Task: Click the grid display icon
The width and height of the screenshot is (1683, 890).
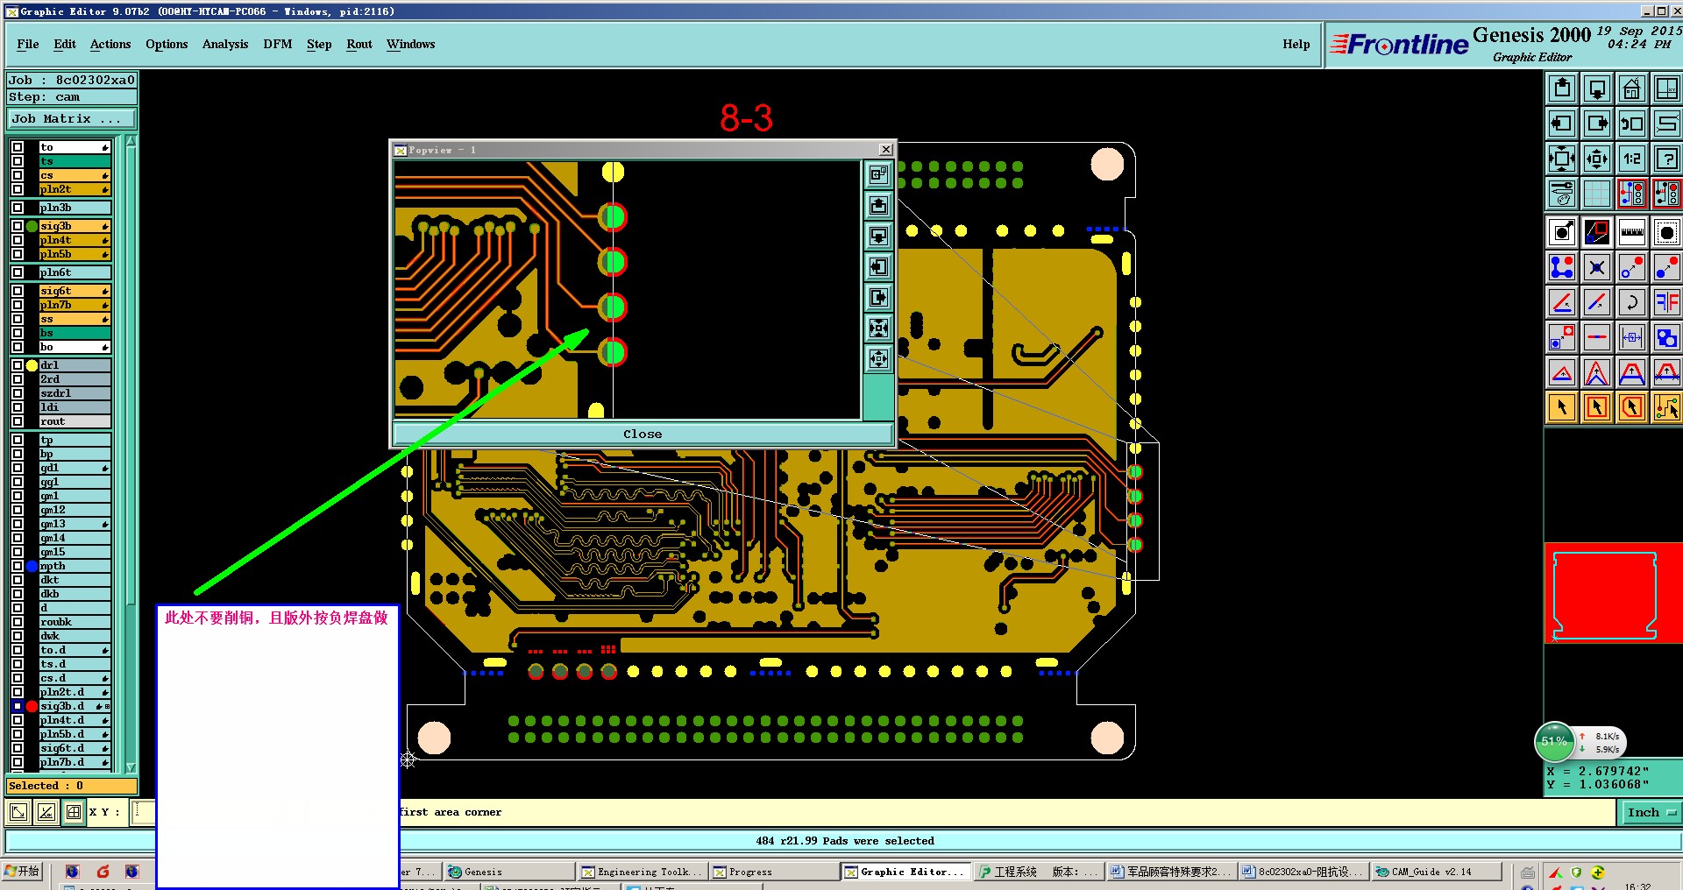Action: (1597, 194)
